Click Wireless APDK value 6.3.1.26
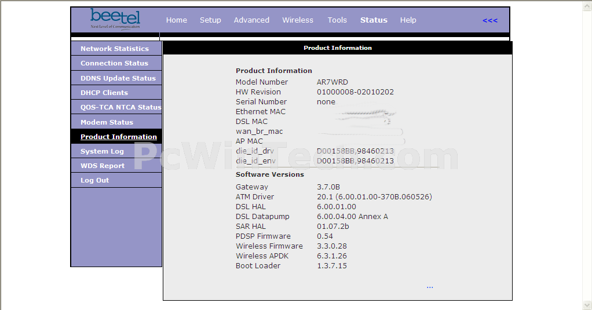The height and width of the screenshot is (310, 592). click(x=331, y=256)
